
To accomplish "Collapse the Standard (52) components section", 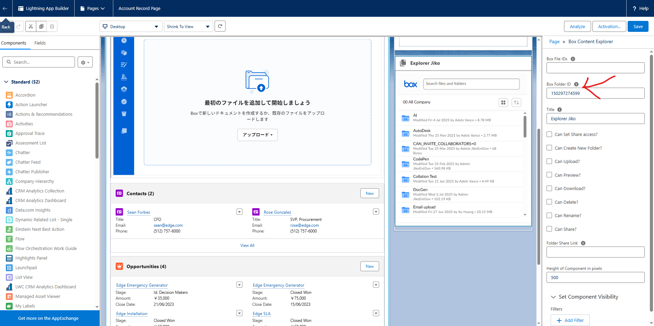I will 6,82.
